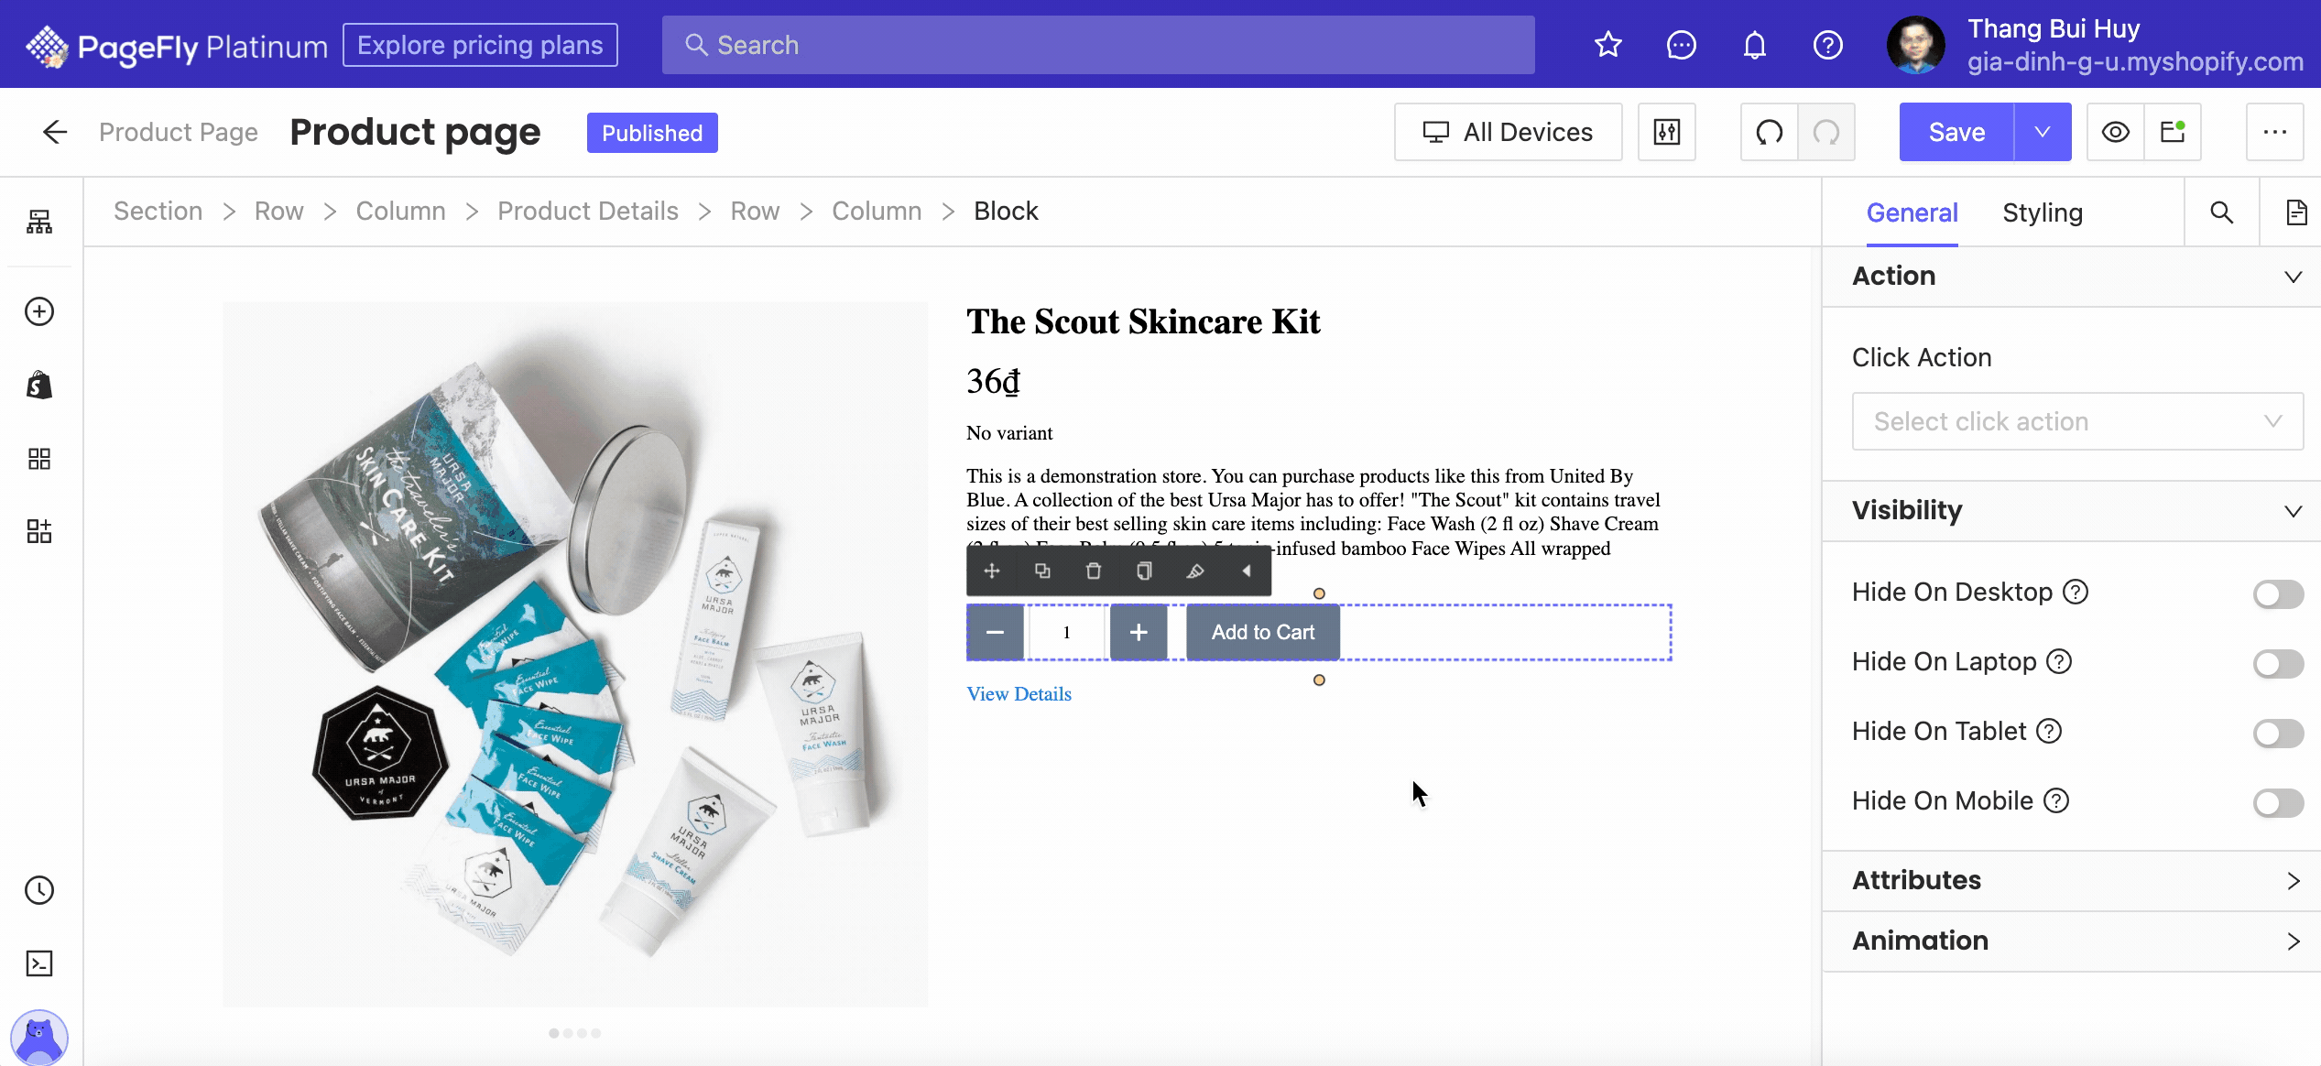Click the Save button
The image size is (2321, 1066).
[1956, 132]
